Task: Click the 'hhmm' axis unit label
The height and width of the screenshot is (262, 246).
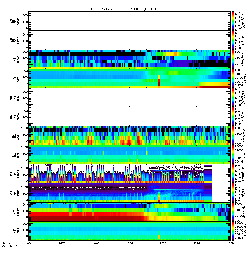Action: [x=6, y=243]
